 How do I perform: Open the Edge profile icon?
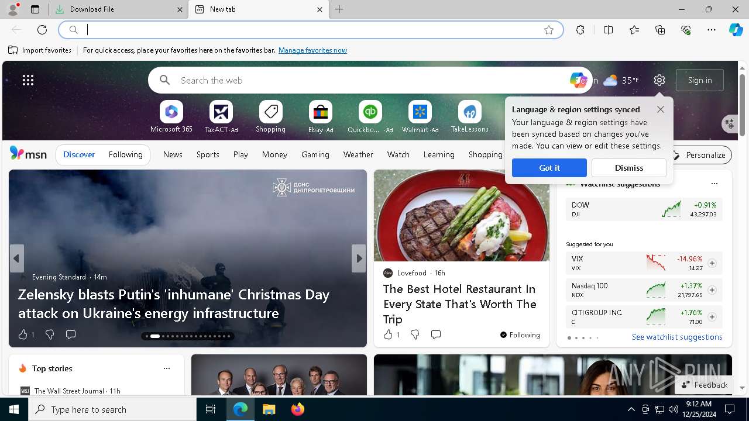12,9
